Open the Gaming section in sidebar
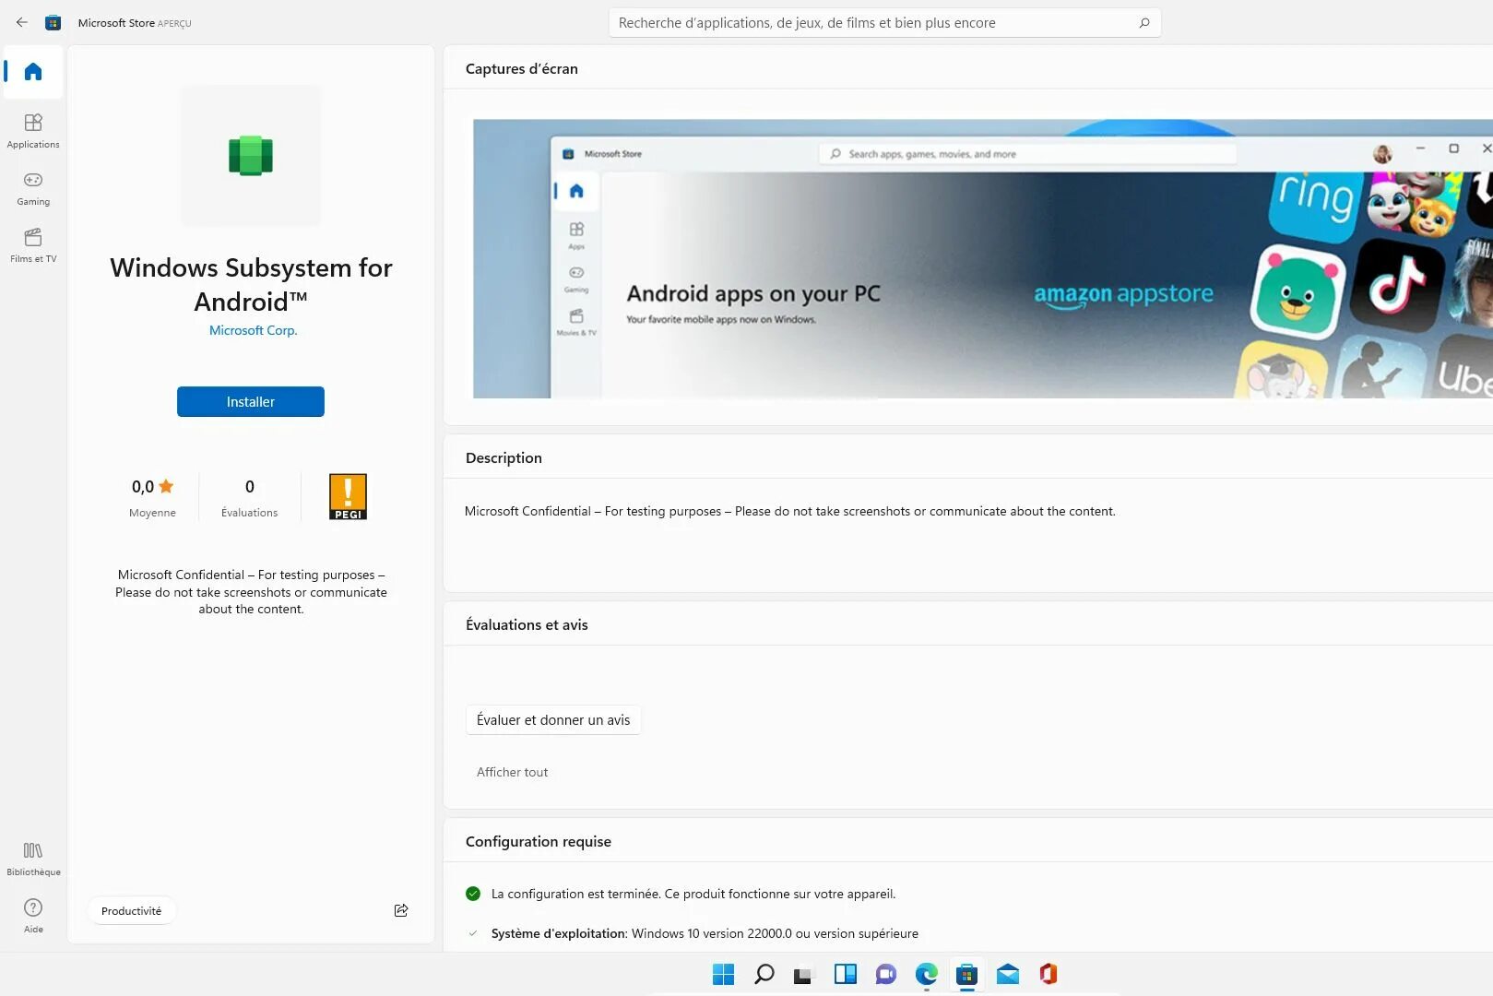This screenshot has height=996, width=1493. pyautogui.click(x=33, y=188)
